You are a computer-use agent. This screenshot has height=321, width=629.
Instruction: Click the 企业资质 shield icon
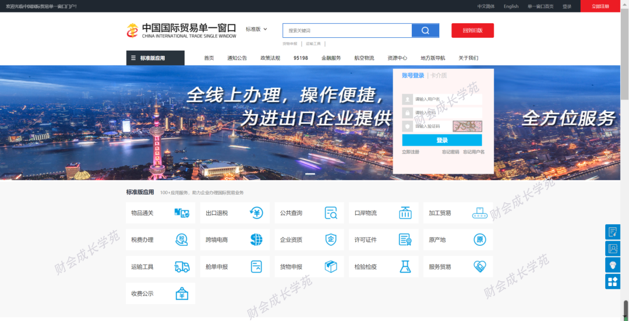331,240
